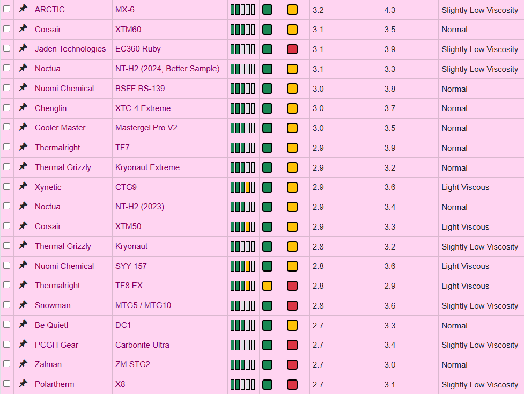The width and height of the screenshot is (524, 395).
Task: Click the rating bars for Xynetic CTG9
Action: [x=242, y=187]
